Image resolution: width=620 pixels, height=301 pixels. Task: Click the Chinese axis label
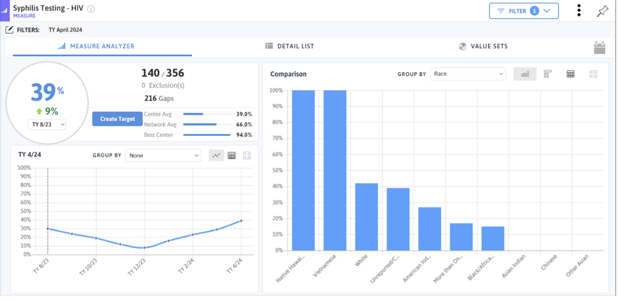tap(549, 262)
